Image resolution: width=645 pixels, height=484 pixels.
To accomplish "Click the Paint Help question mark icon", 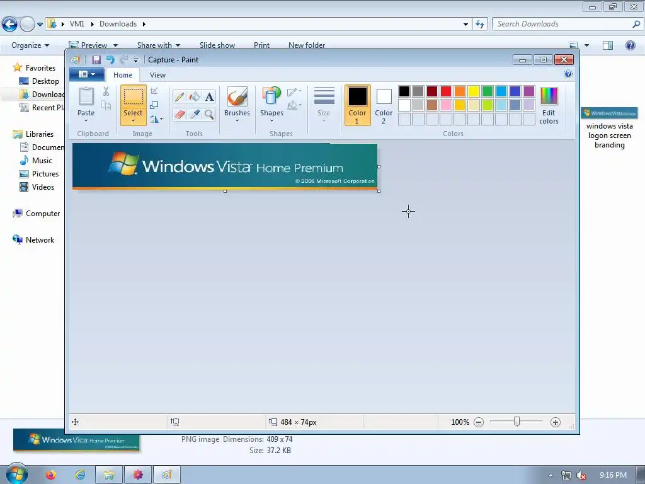I will point(568,74).
